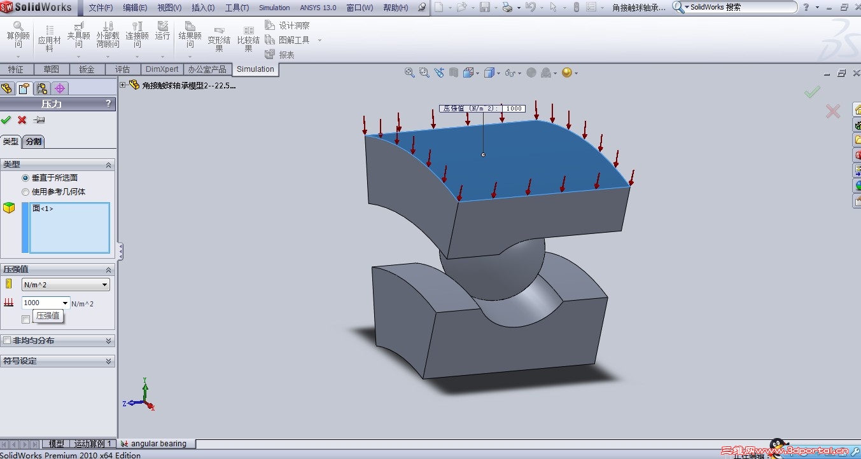The image size is (861, 459).
Task: Open the 算例顾问 study advisor tool
Action: (x=18, y=36)
